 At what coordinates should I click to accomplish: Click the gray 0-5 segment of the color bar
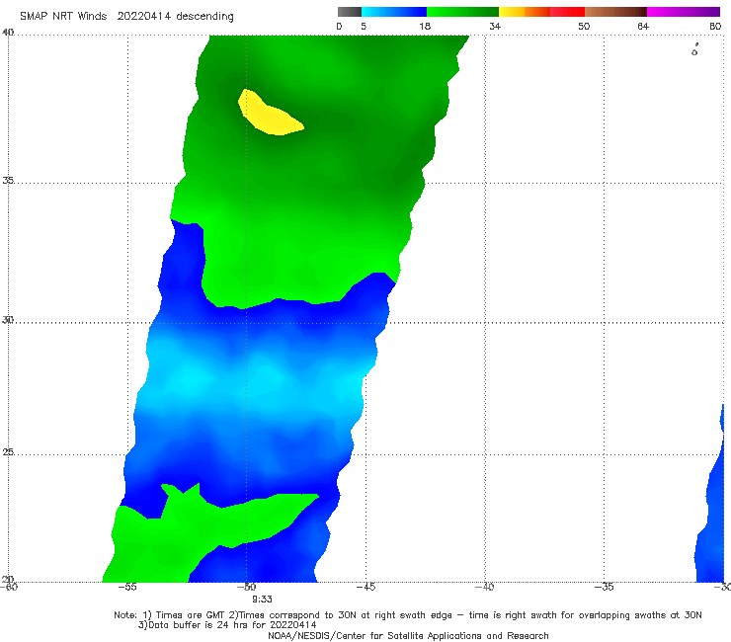[350, 12]
